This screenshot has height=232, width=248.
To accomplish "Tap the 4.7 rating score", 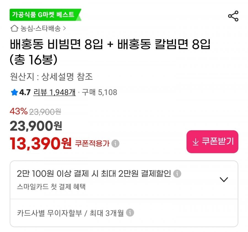I will (x=25, y=93).
